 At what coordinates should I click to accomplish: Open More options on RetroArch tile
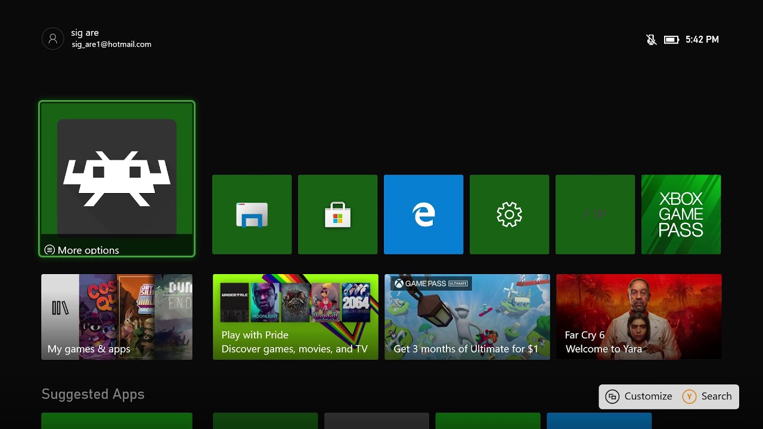(82, 250)
